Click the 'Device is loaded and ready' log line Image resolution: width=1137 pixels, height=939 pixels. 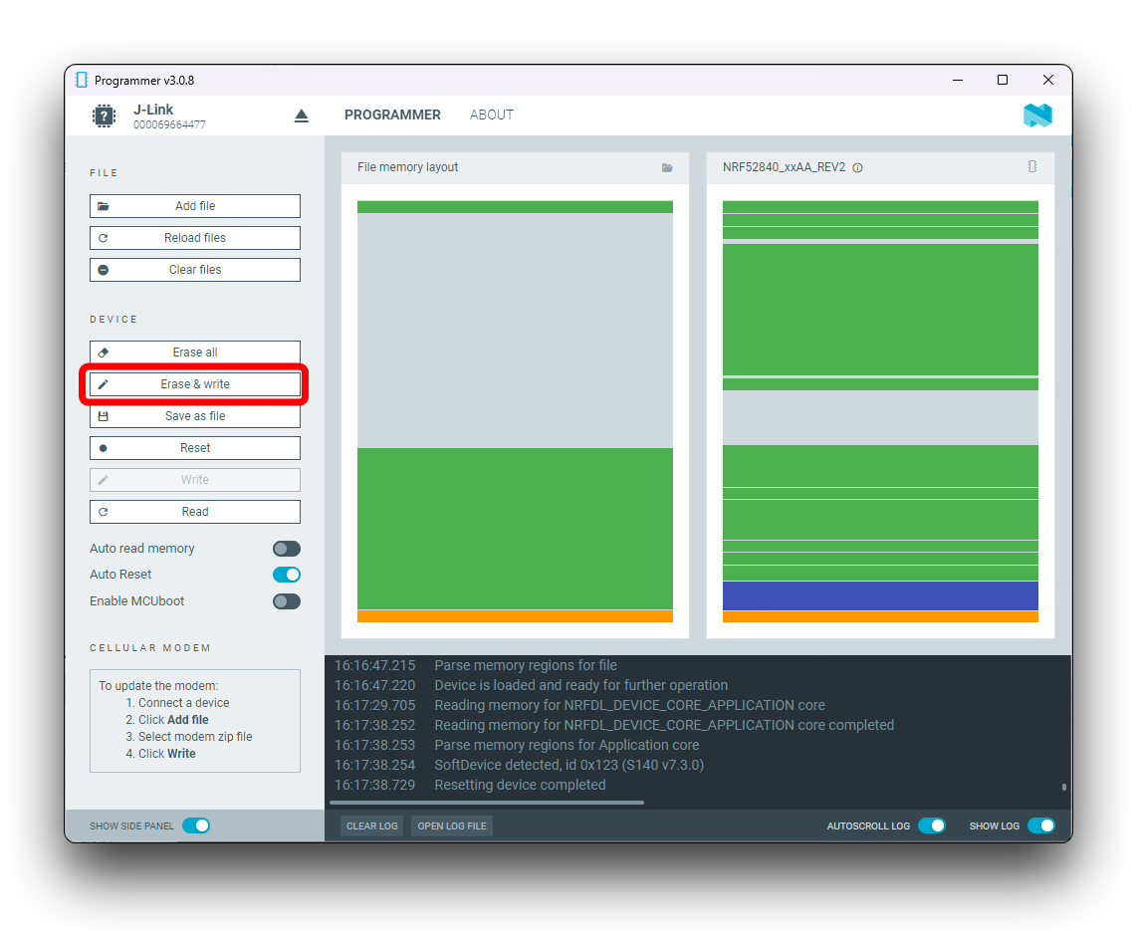pyautogui.click(x=580, y=686)
